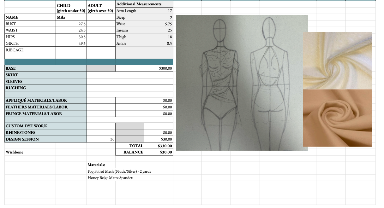384x208 pixels.
Task: Select the WAIST label cell
Action: 30,30
